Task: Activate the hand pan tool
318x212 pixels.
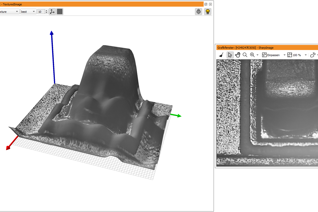Action: pyautogui.click(x=238, y=55)
